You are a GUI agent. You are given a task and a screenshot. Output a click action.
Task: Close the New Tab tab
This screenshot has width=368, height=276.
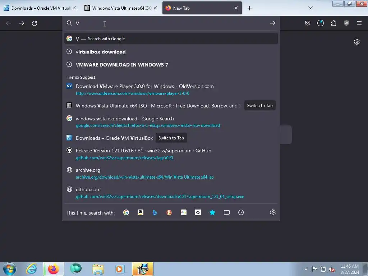[236, 8]
